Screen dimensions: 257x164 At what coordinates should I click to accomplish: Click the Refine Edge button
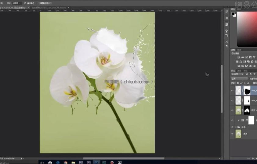pos(45,3)
